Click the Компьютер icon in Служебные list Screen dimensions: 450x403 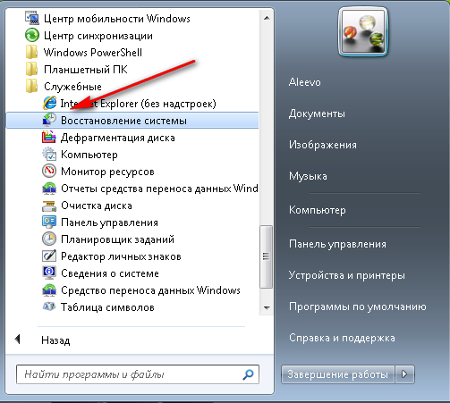pyautogui.click(x=49, y=154)
